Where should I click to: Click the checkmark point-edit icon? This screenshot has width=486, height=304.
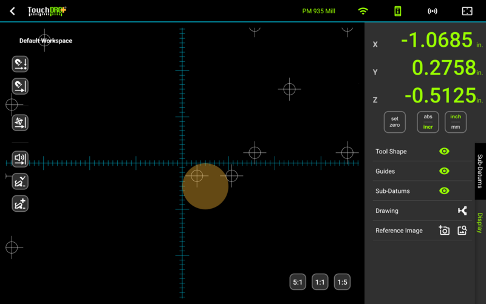pos(20,181)
